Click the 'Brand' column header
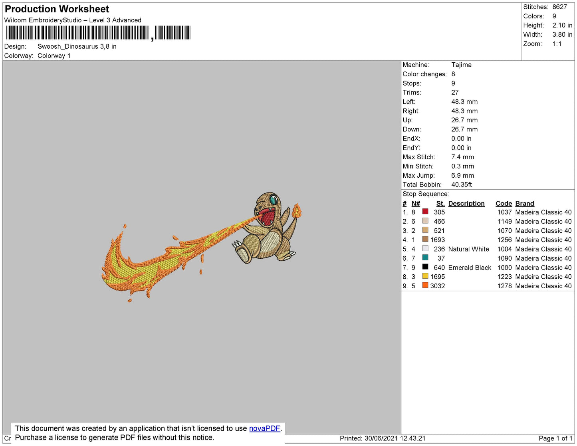This screenshot has width=577, height=446. click(x=525, y=203)
